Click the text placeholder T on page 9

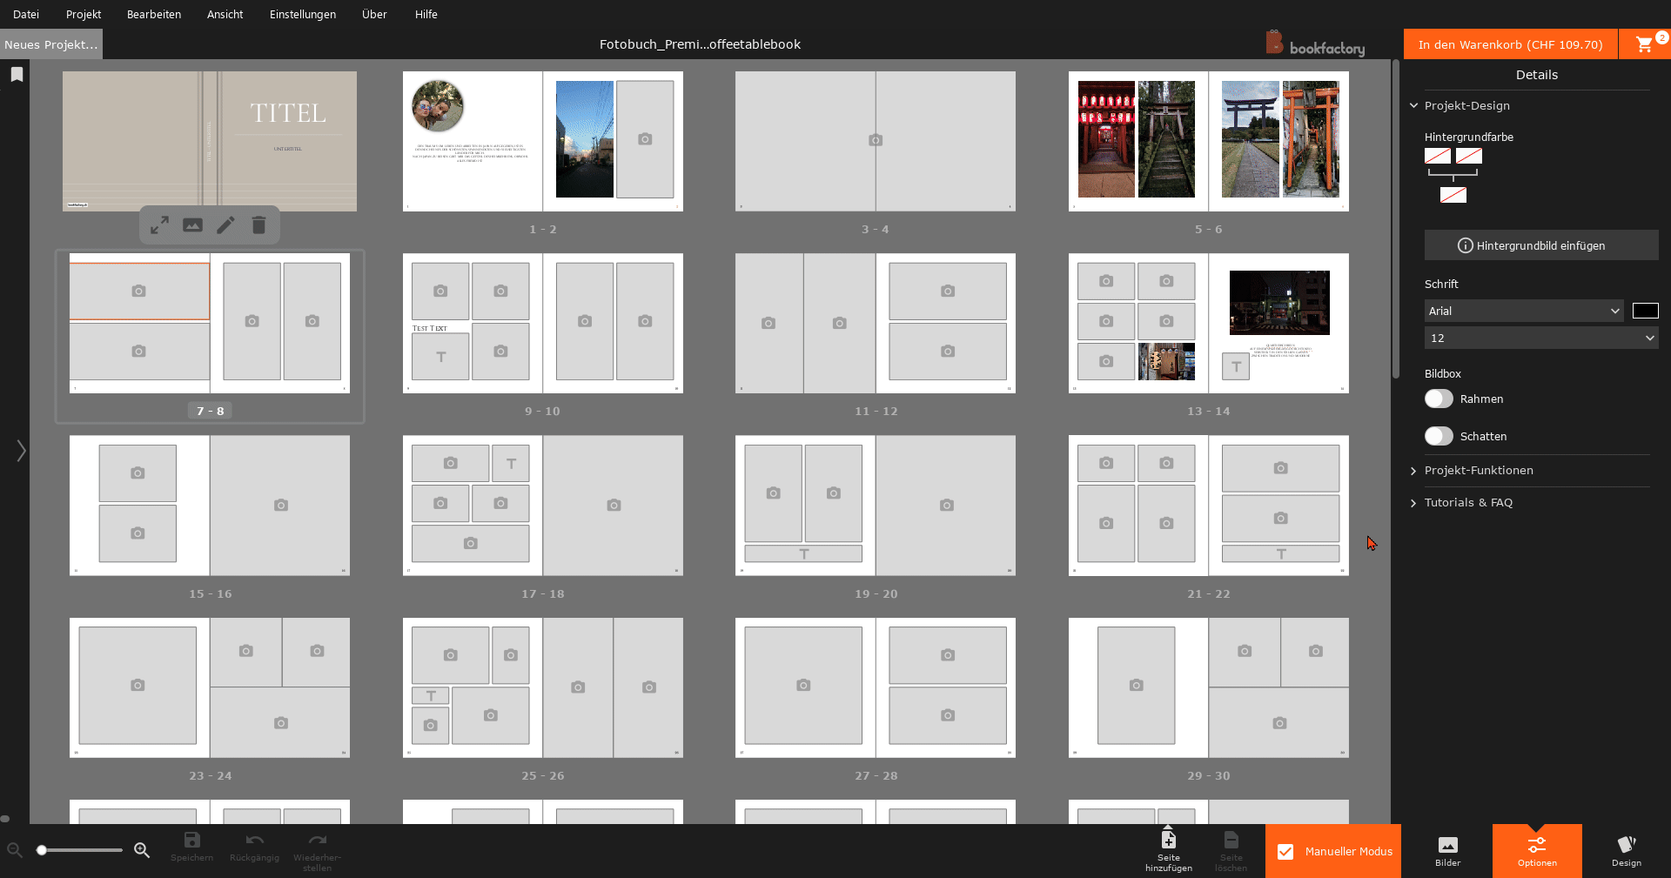(440, 357)
